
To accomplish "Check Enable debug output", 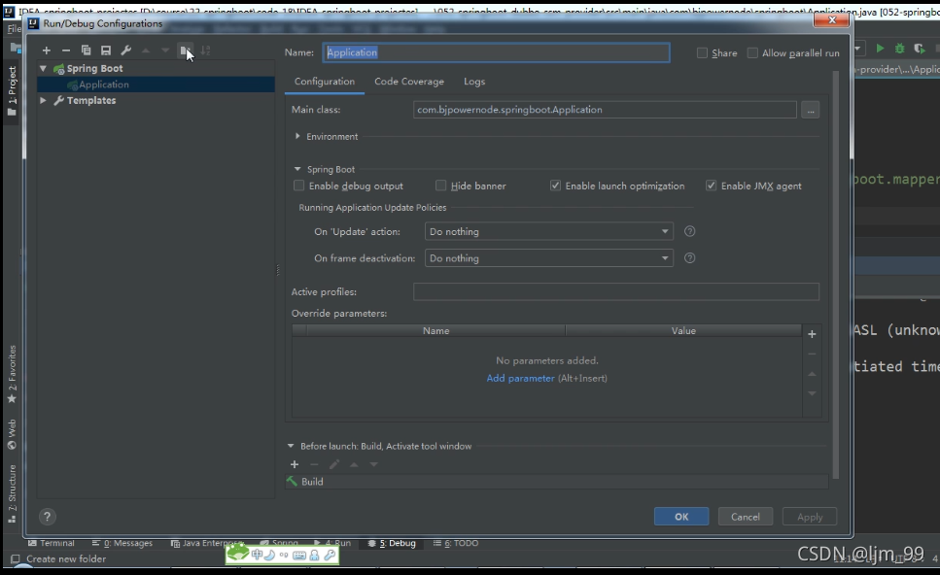I will click(x=298, y=186).
